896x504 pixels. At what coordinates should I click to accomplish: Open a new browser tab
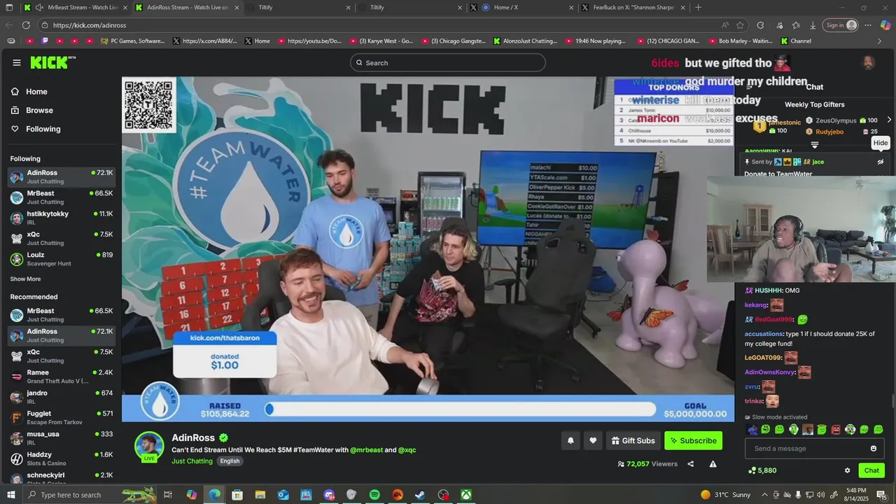click(x=698, y=8)
